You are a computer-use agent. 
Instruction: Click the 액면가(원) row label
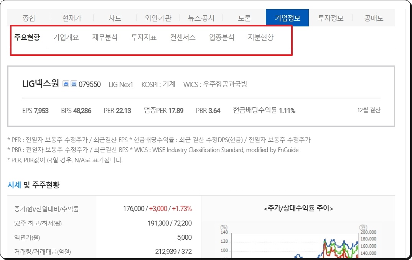coord(27,237)
